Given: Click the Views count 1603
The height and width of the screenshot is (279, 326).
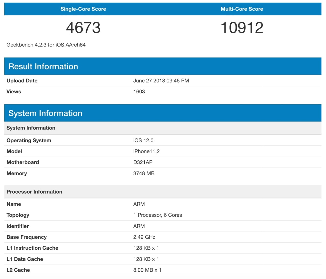Looking at the screenshot, I should coord(139,91).
